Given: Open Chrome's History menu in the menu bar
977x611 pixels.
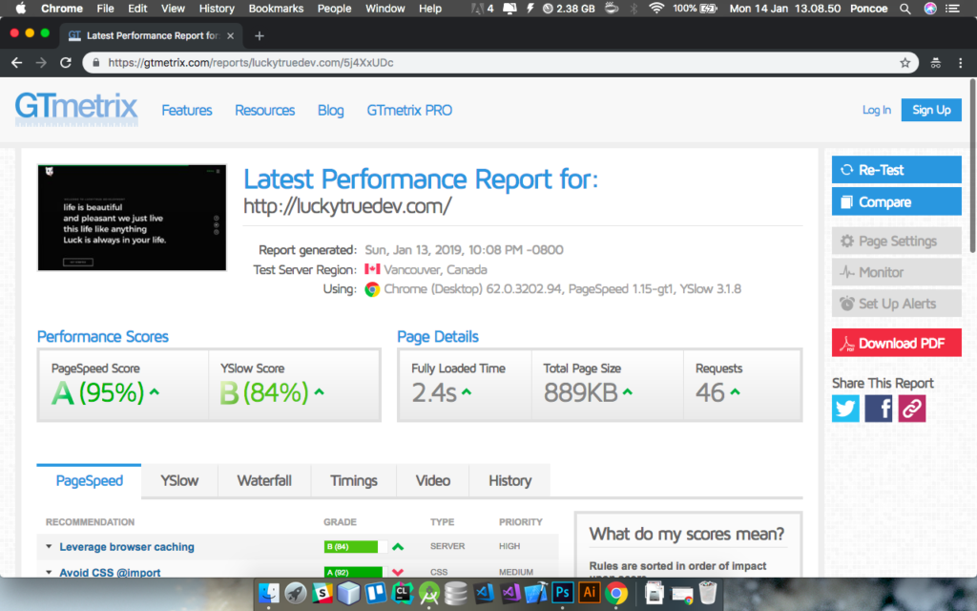Looking at the screenshot, I should point(217,9).
